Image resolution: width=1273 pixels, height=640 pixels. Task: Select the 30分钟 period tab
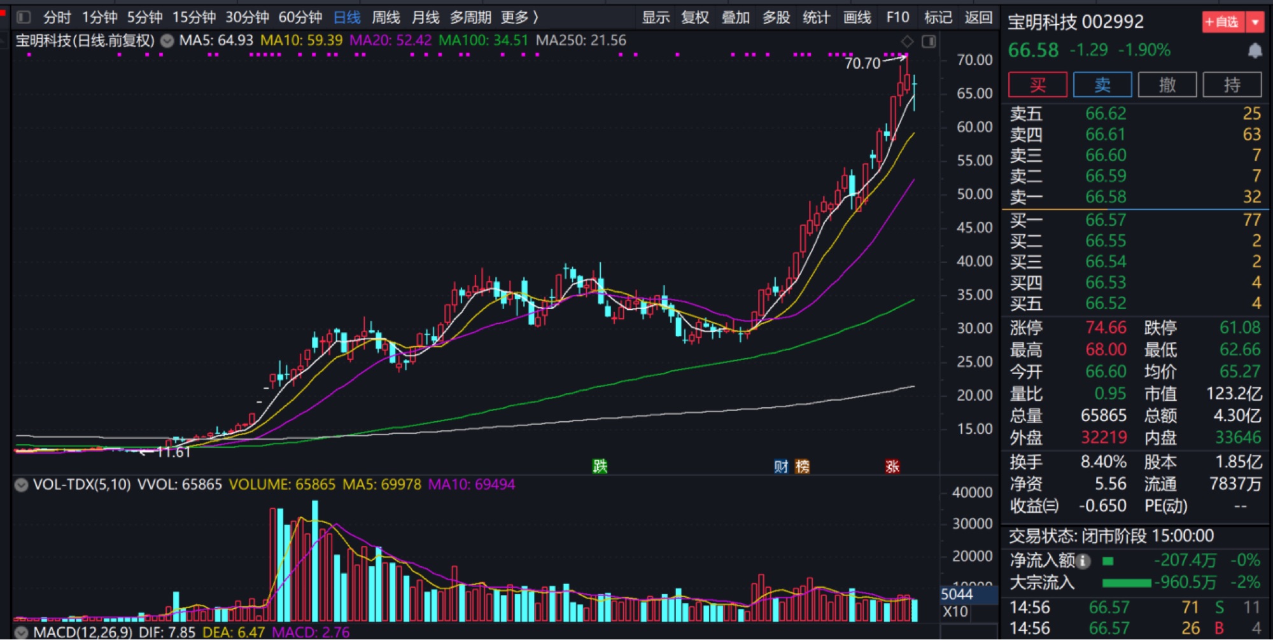tap(247, 17)
